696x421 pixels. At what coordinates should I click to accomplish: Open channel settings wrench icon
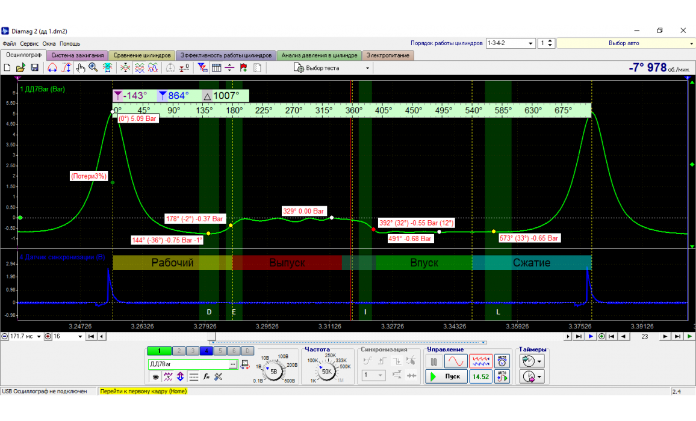[x=218, y=377]
